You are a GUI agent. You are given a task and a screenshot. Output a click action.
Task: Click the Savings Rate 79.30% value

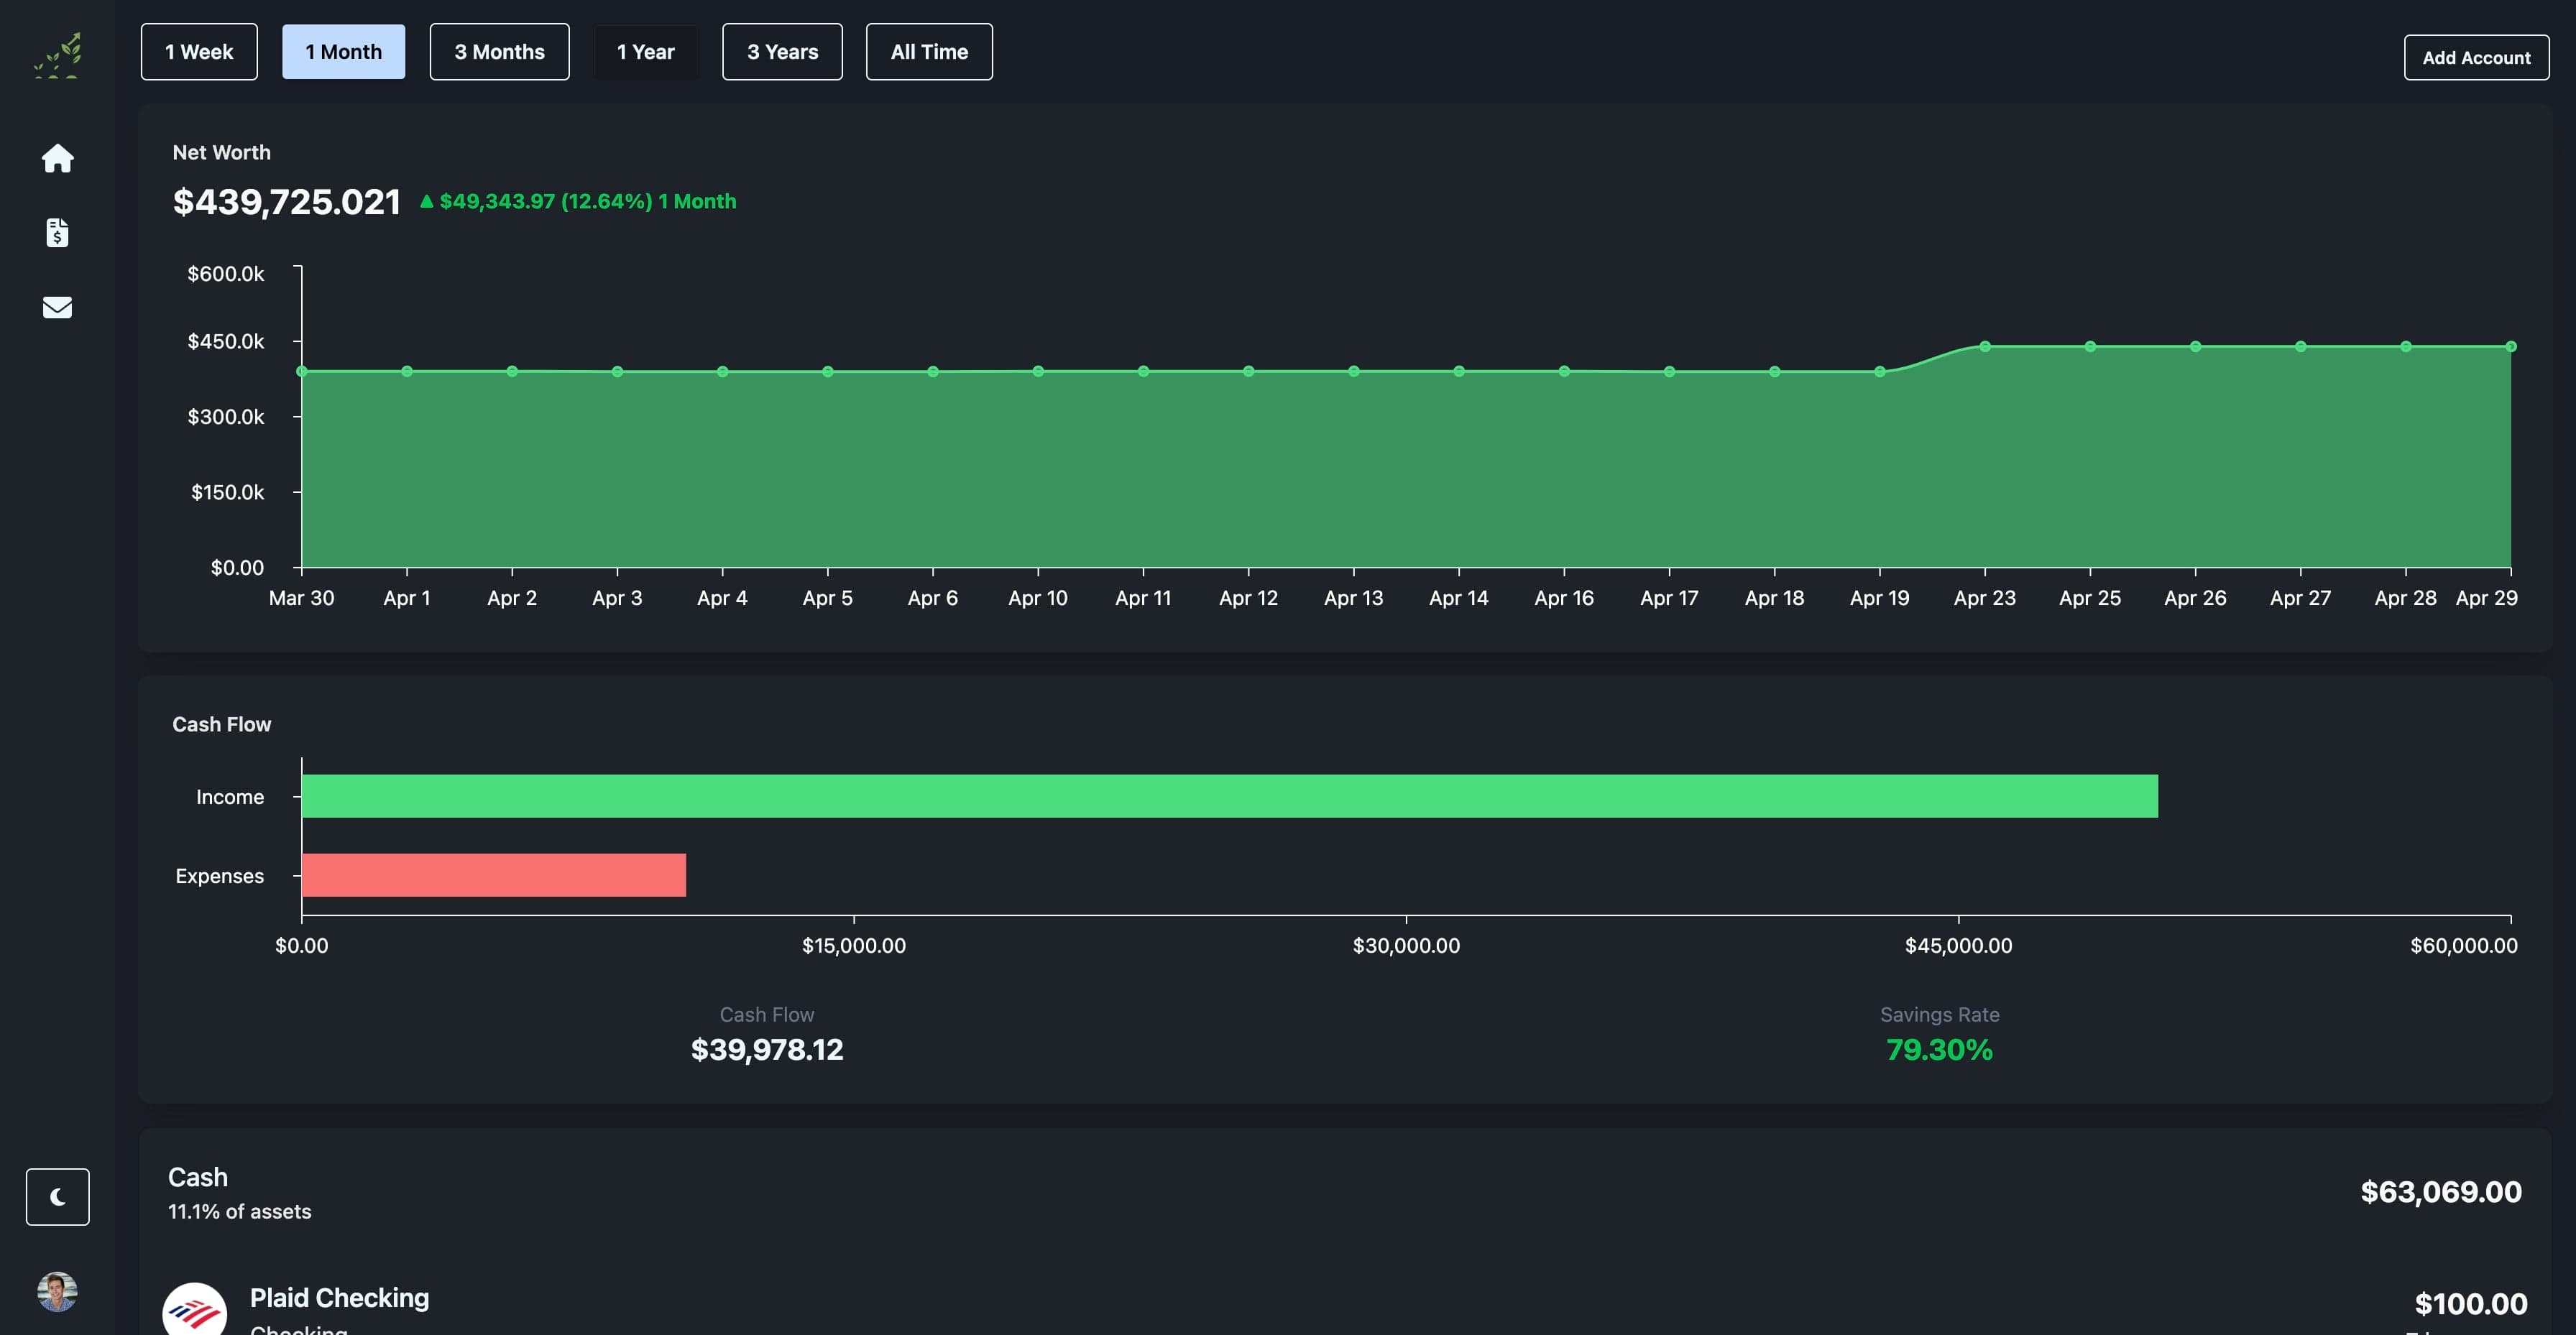tap(1939, 1049)
